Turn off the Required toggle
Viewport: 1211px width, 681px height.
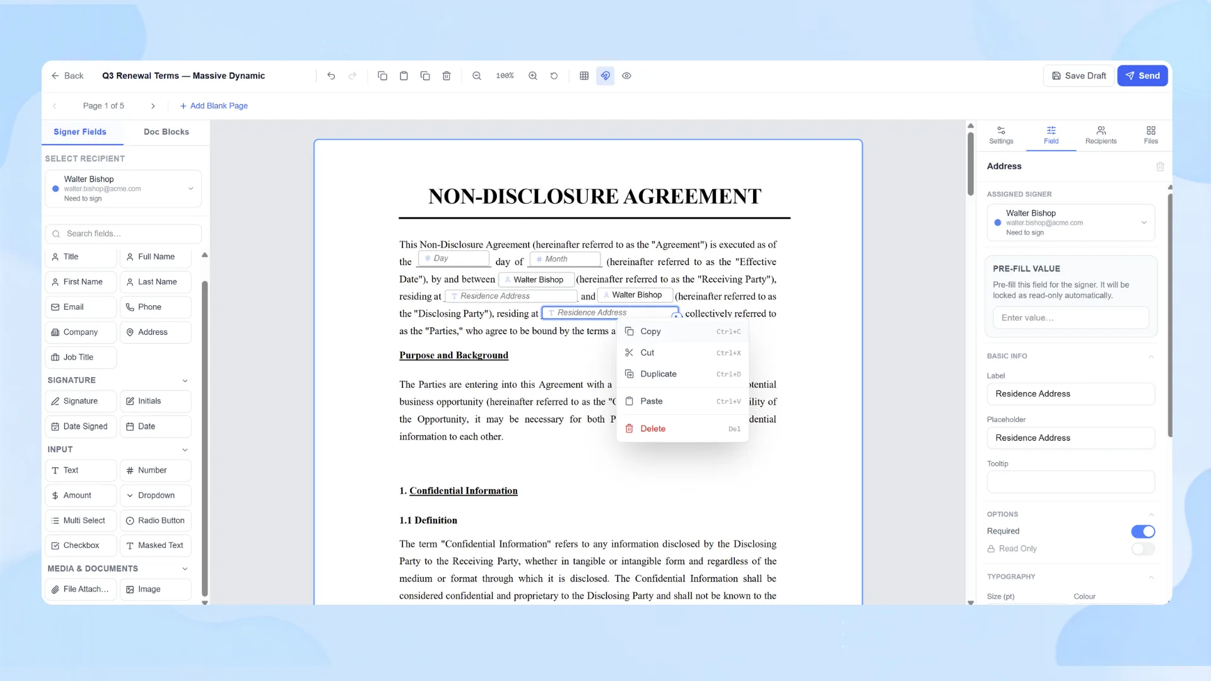(1143, 532)
